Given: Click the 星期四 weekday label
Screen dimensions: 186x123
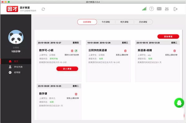Looking at the screenshot, I should [76, 43].
